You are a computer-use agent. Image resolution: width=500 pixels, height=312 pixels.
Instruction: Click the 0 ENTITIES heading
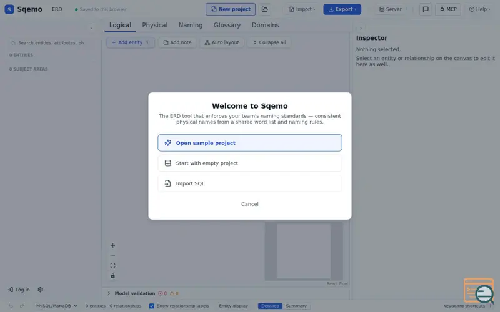pos(21,55)
